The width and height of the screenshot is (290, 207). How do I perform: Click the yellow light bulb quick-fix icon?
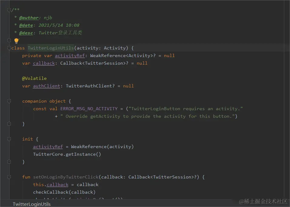(16, 41)
